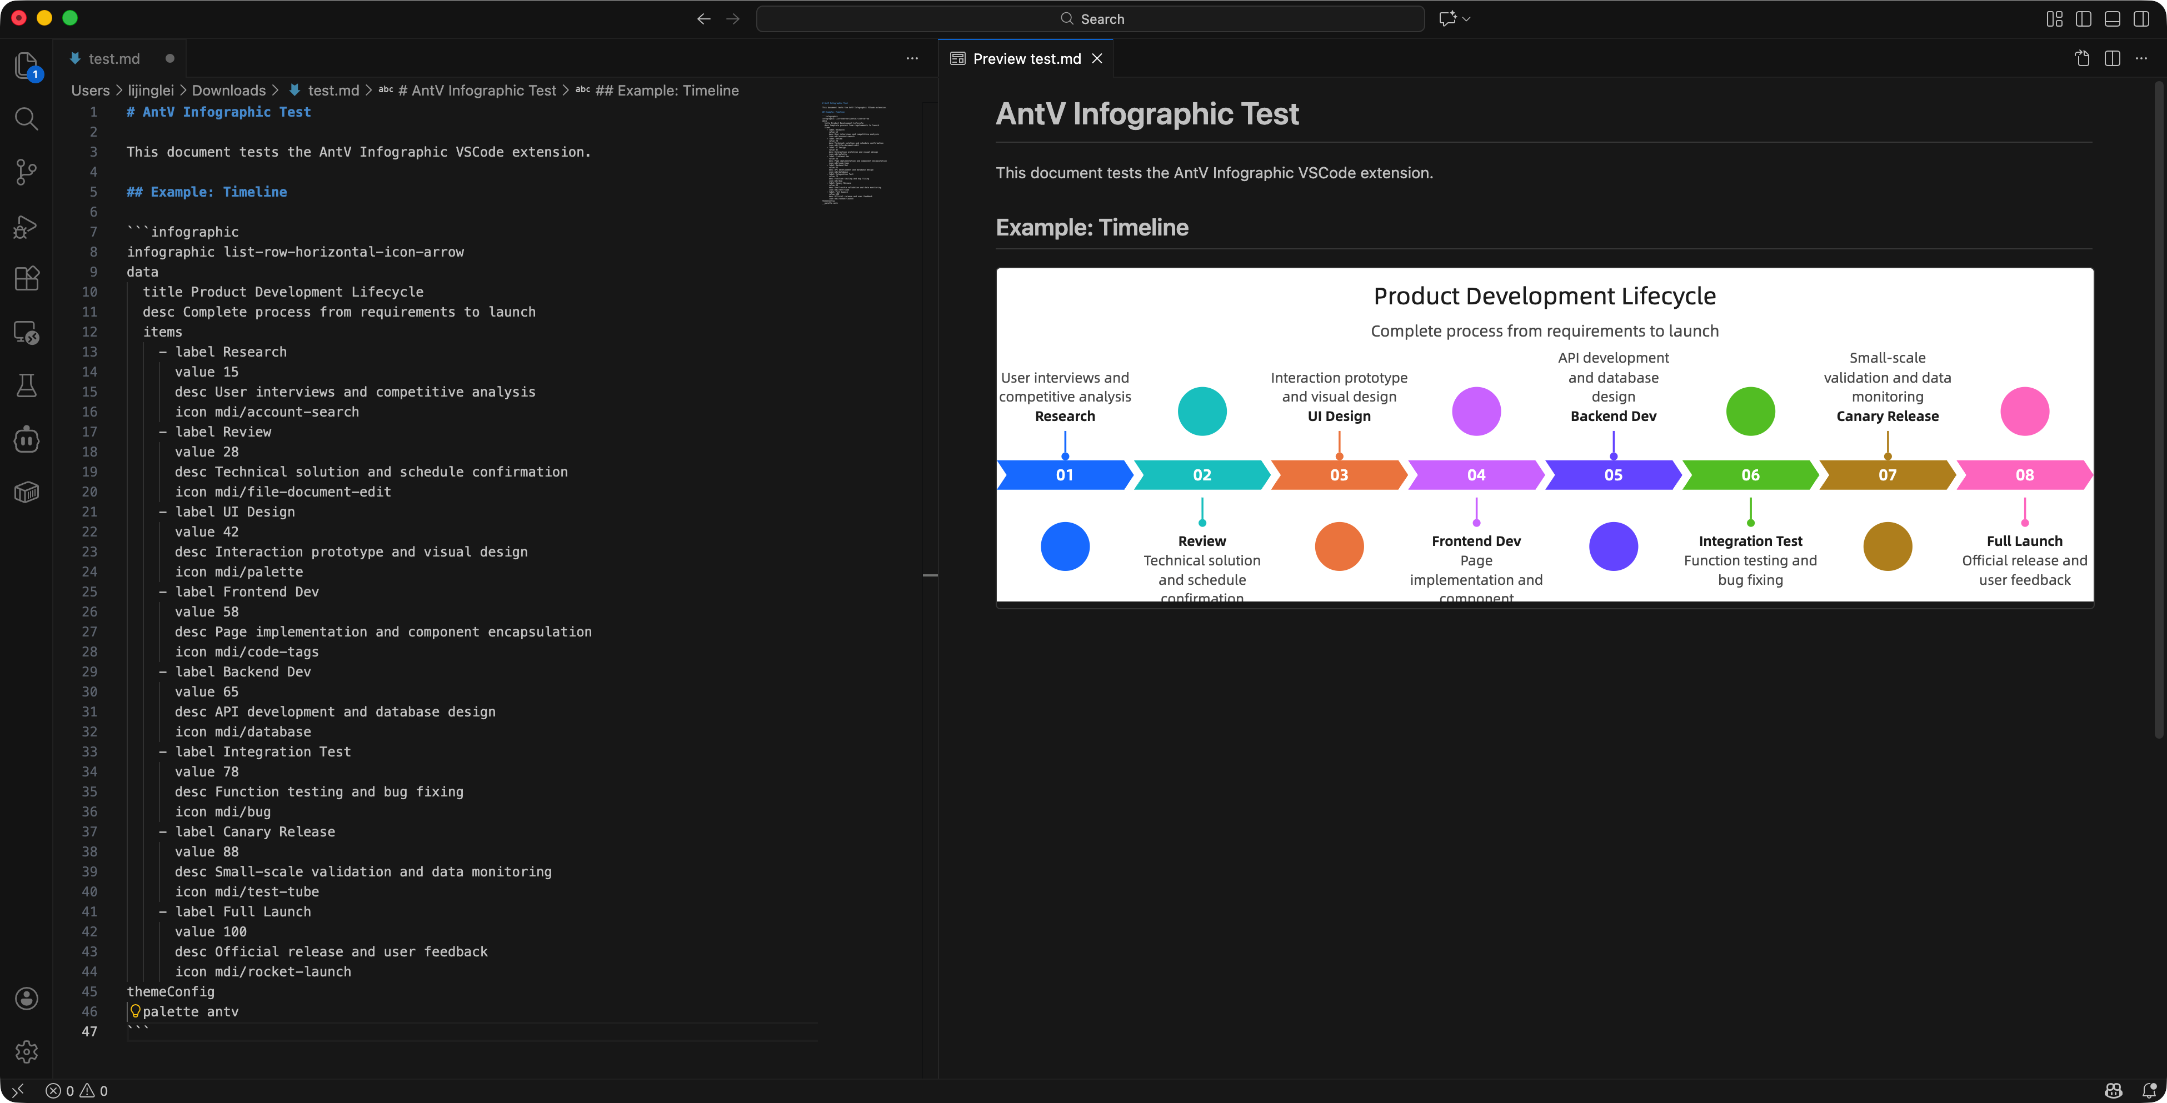Viewport: 2167px width, 1103px height.
Task: Open the Search view icon
Action: 26,118
